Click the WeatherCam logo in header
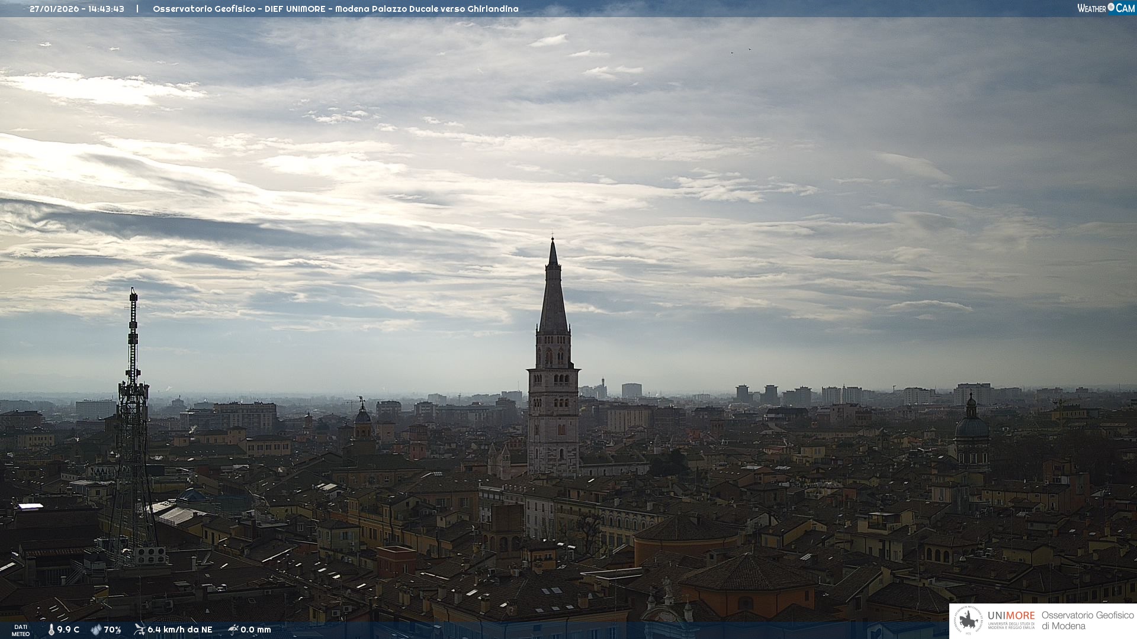 click(x=1106, y=8)
